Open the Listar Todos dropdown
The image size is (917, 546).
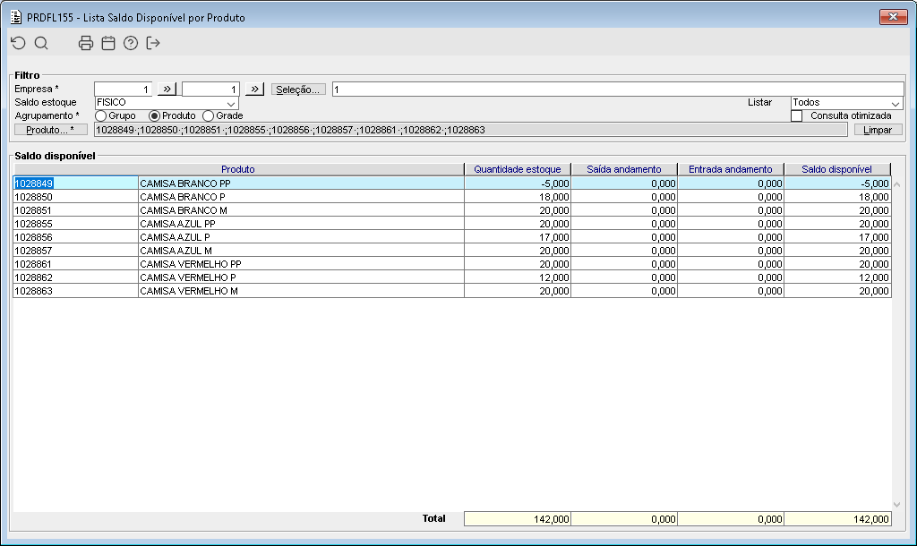(x=847, y=103)
